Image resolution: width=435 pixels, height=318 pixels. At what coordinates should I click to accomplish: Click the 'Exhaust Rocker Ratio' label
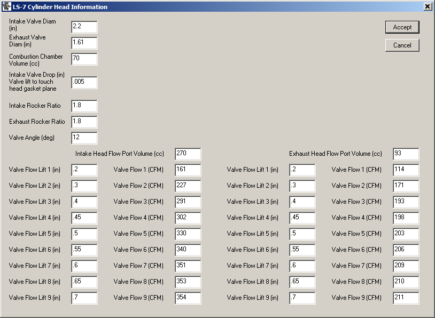[37, 122]
